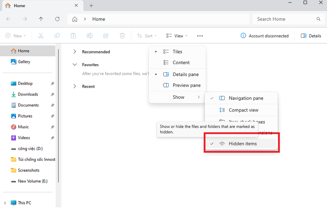
Task: Click the Delete trash can icon
Action: point(122,36)
